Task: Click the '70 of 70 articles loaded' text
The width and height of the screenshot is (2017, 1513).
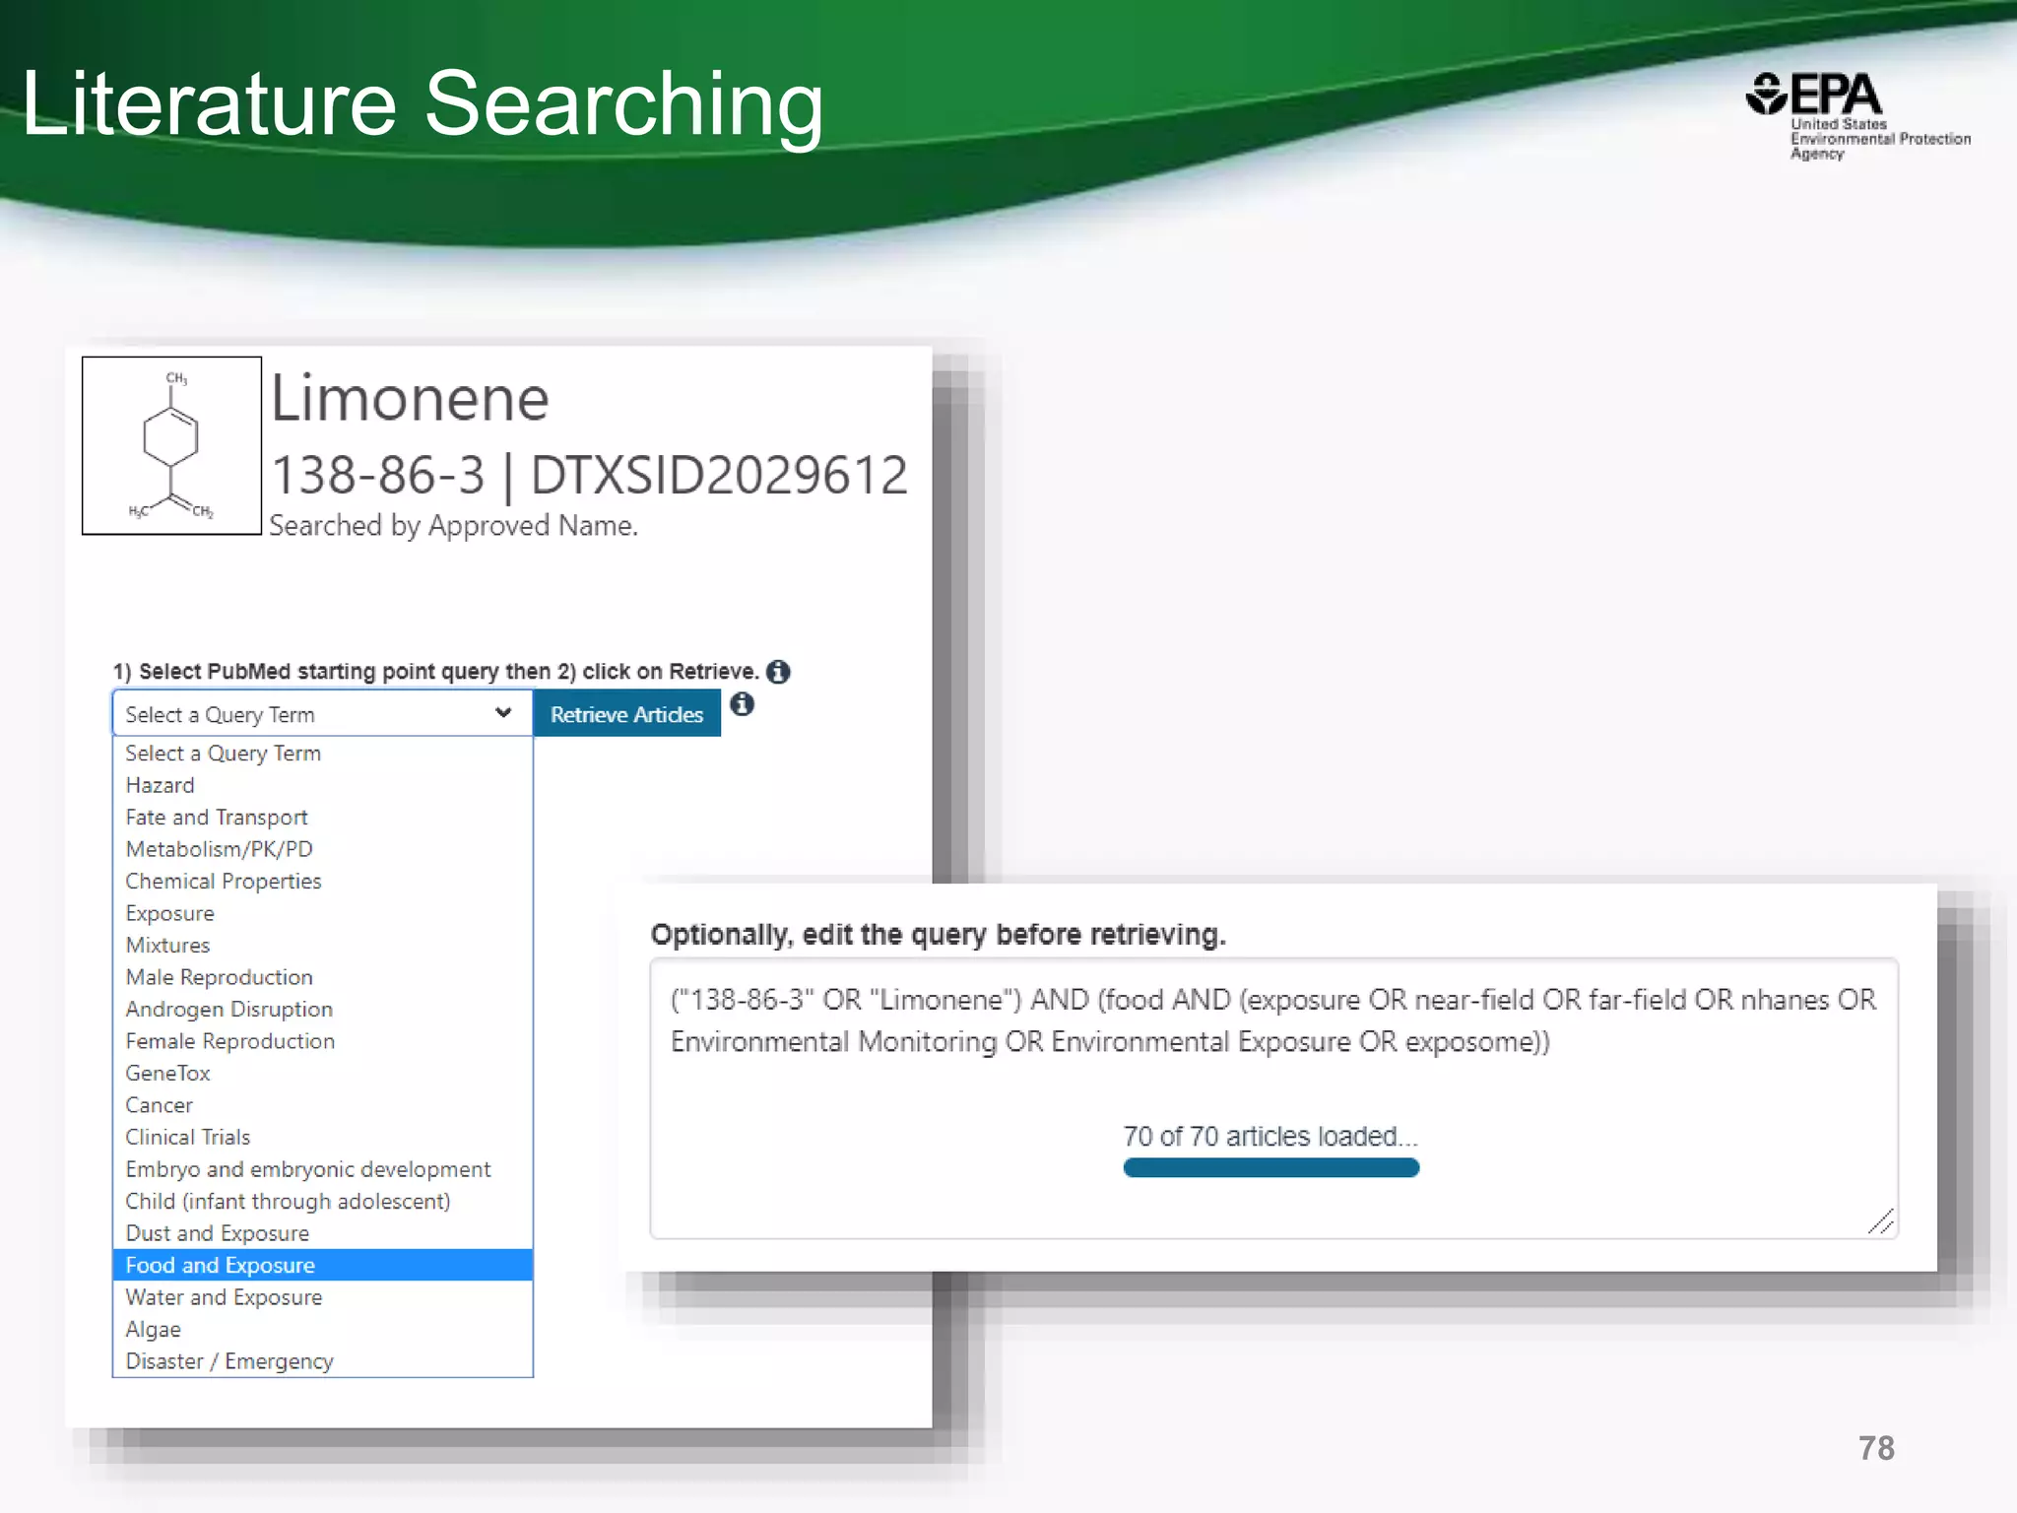Action: click(x=1270, y=1137)
